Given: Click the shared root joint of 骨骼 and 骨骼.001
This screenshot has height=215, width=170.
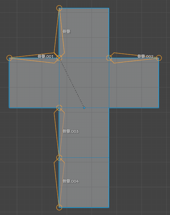Looking at the screenshot, I should (59, 58).
